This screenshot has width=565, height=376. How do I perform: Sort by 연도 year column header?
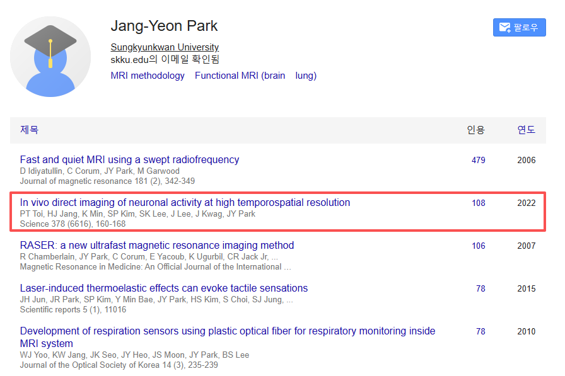point(526,130)
